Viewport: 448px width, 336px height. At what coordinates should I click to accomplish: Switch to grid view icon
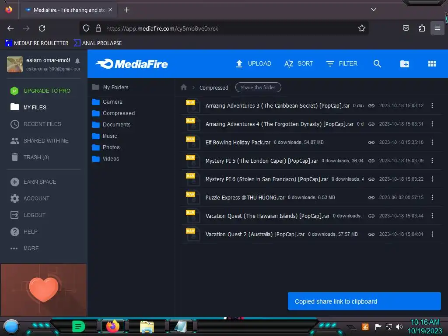[432, 64]
